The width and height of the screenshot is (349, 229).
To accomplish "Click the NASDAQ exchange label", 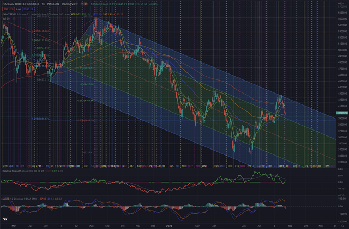I will (x=53, y=4).
